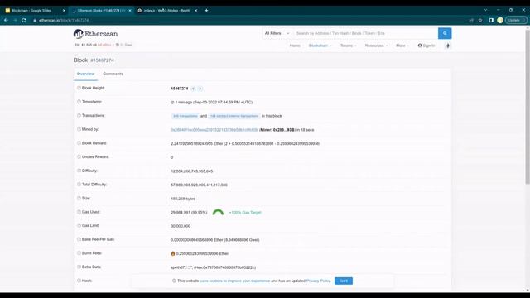This screenshot has height=298, width=530.
Task: Expand the More nav menu
Action: (x=402, y=46)
